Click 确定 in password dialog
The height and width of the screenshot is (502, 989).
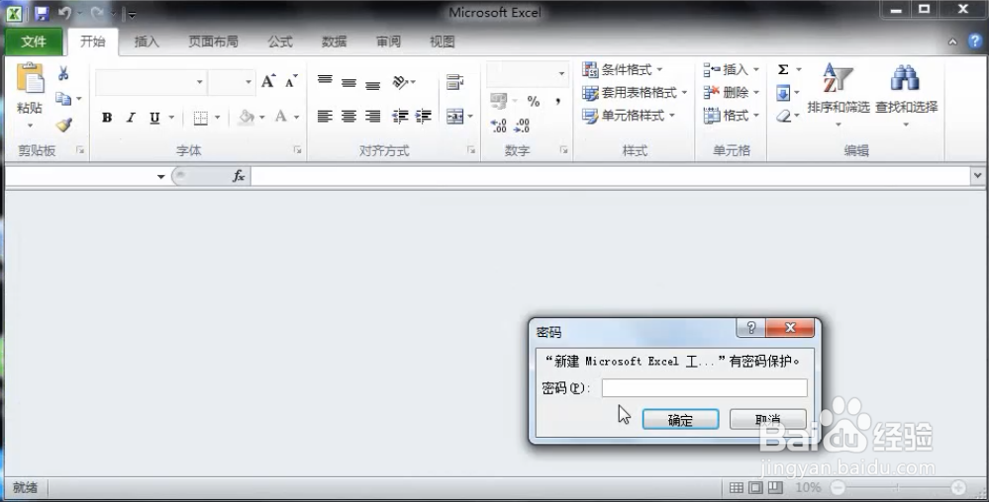[680, 420]
